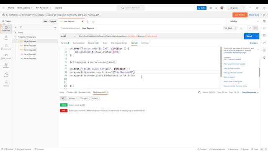Open the documentation icon in right sidebar

pyautogui.click(x=264, y=28)
